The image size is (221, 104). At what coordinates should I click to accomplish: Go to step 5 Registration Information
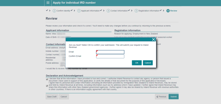click(x=147, y=11)
